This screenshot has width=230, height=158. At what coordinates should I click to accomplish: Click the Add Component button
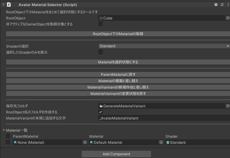pyautogui.click(x=116, y=154)
